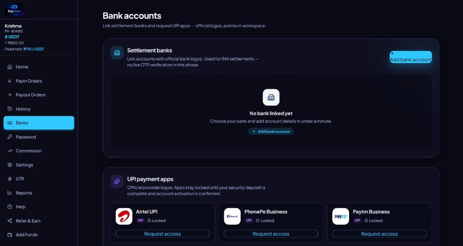Go to Settings in sidebar
The image size is (463, 246).
[39, 165]
